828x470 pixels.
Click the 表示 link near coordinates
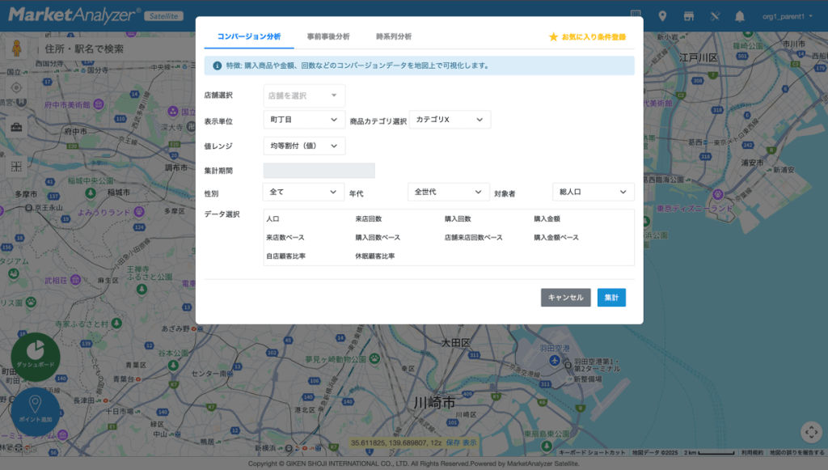[x=470, y=442]
